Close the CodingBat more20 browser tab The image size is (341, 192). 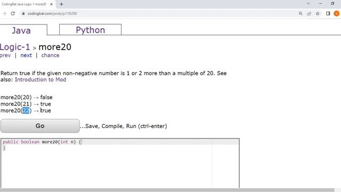point(51,4)
